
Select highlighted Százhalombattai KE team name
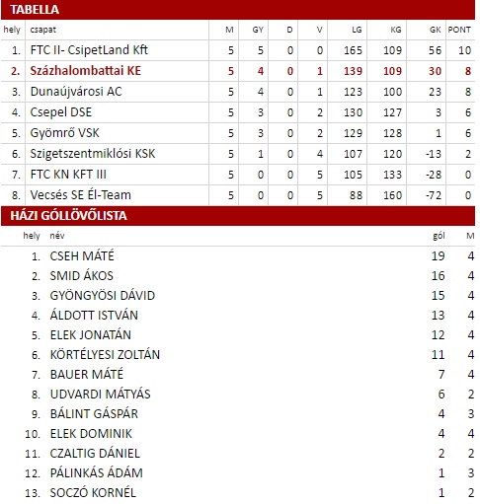pos(85,71)
